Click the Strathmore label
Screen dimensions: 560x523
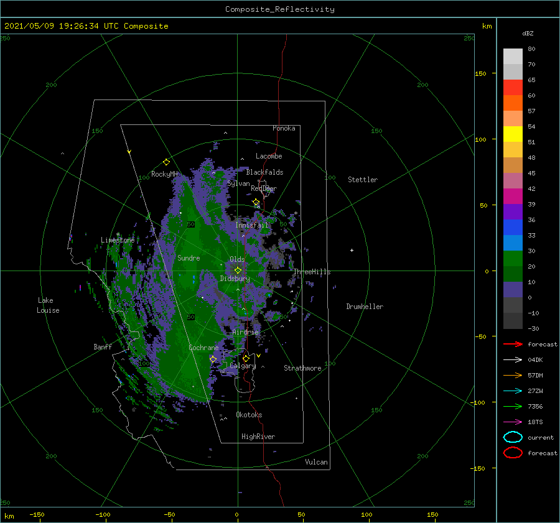302,368
